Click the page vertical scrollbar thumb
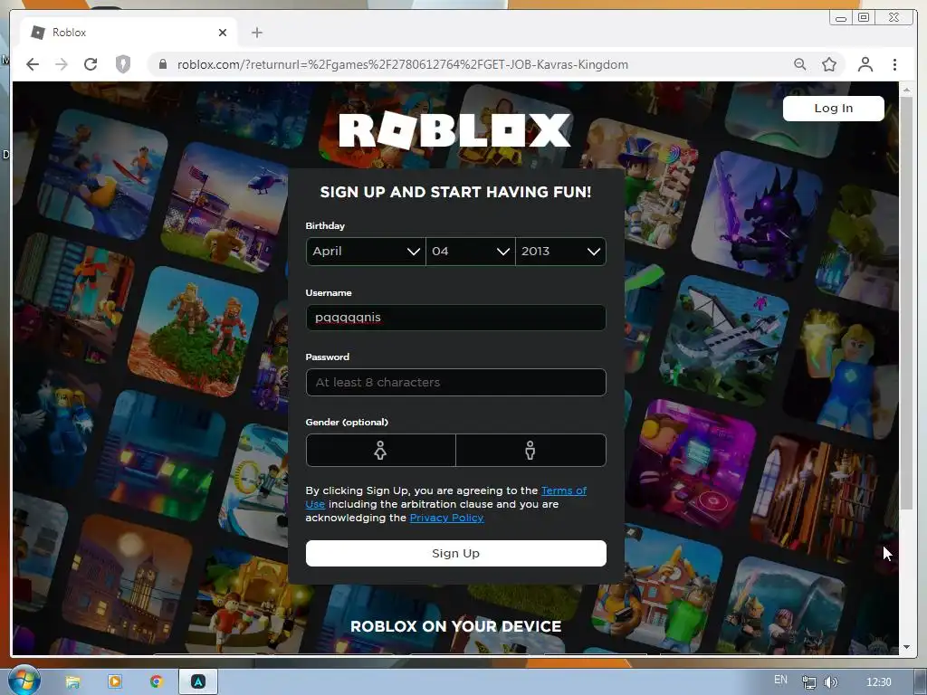 pyautogui.click(x=905, y=303)
